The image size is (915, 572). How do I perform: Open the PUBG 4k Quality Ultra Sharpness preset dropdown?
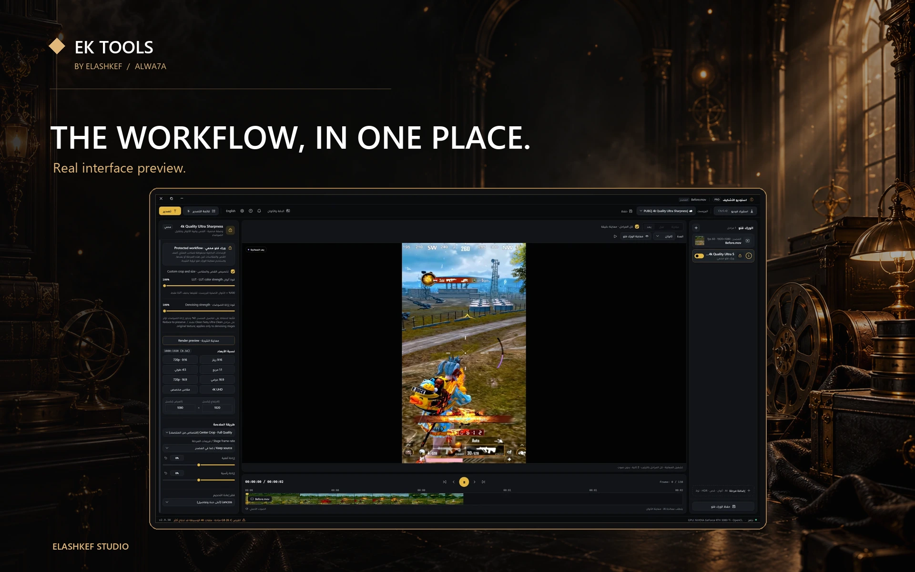(x=666, y=211)
